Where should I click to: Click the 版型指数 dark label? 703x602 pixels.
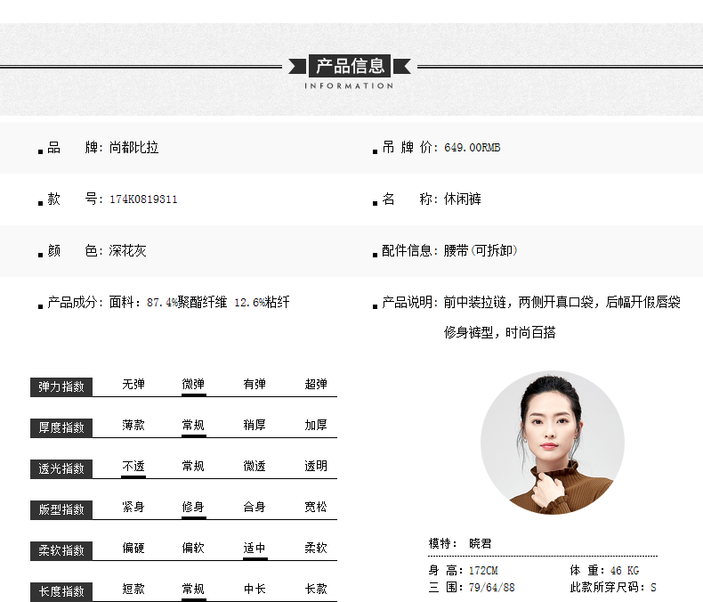61,509
